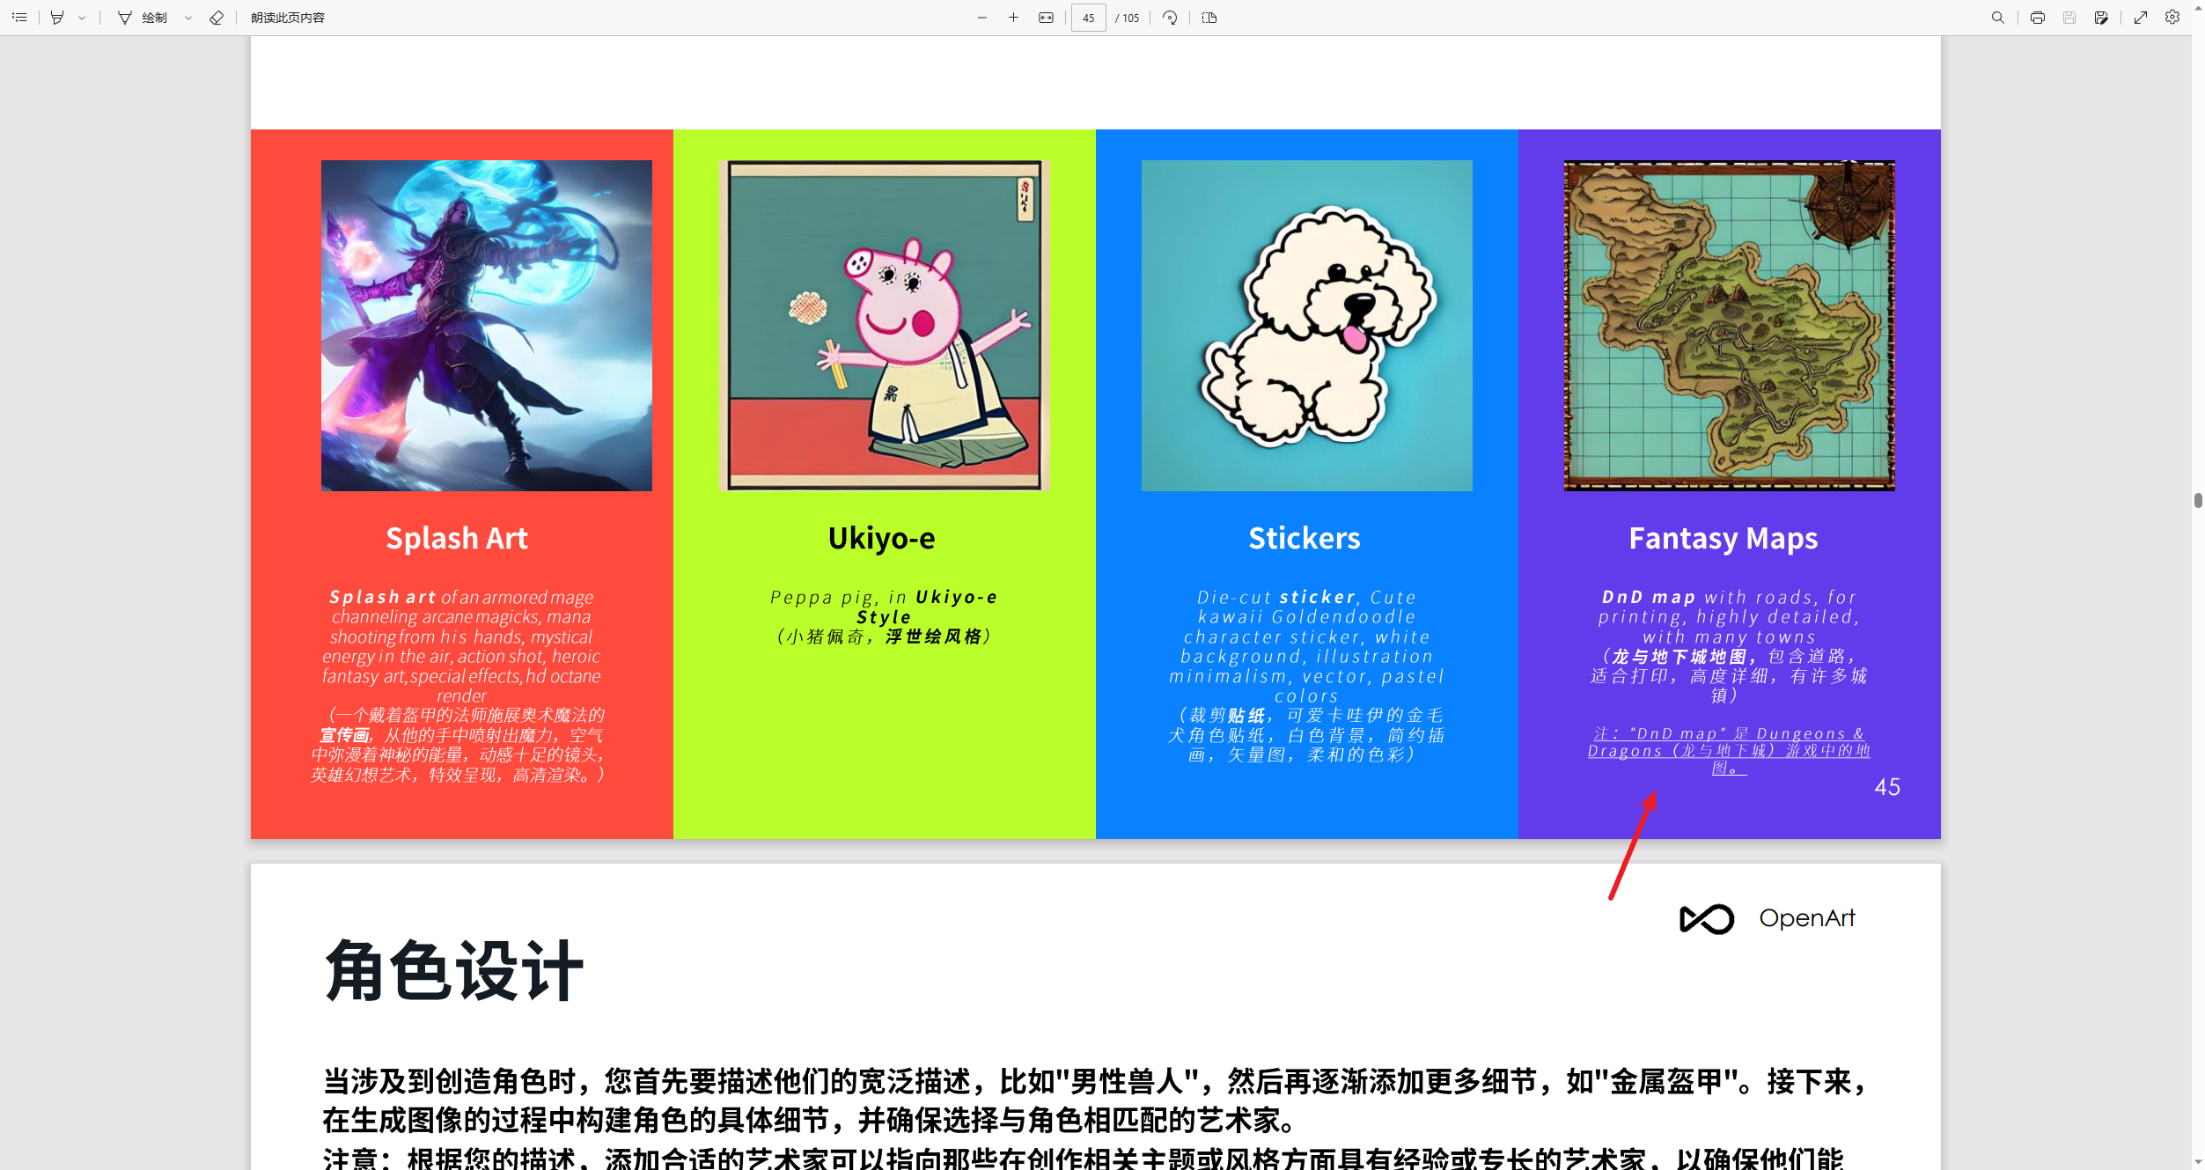Enter full screen mode
Image resolution: width=2205 pixels, height=1170 pixels.
(2141, 18)
